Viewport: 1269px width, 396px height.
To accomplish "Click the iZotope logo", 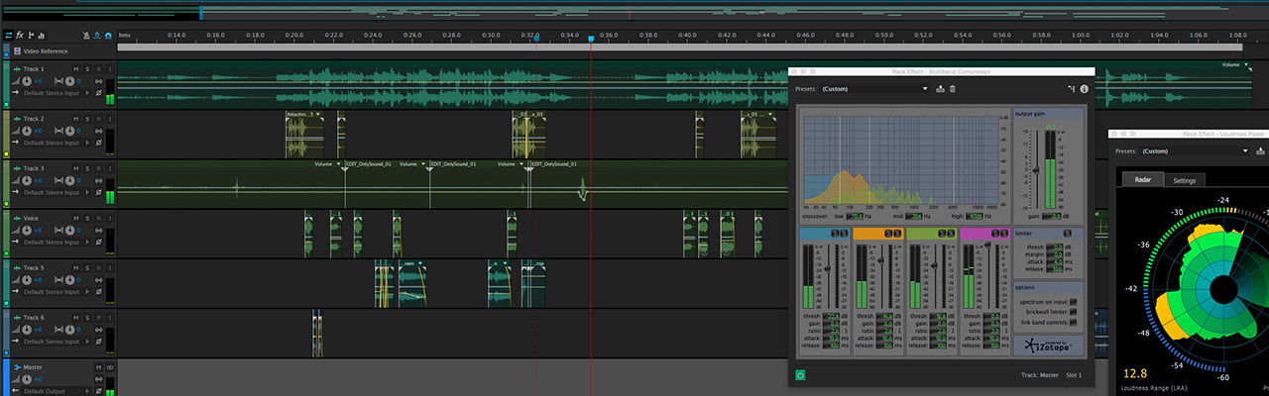I will point(1047,346).
